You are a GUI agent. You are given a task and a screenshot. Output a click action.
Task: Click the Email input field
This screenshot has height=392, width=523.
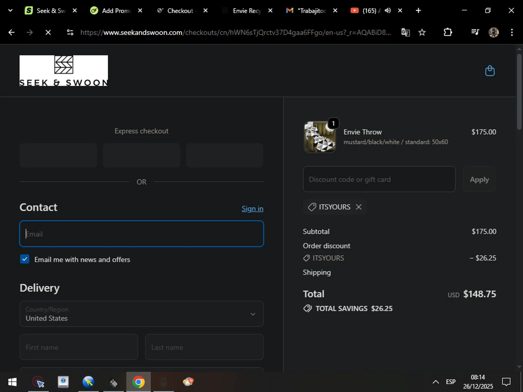tap(142, 234)
